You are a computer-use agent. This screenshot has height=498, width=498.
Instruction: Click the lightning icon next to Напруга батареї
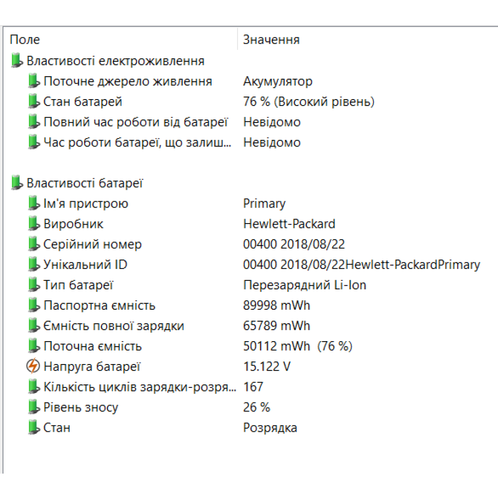click(33, 367)
